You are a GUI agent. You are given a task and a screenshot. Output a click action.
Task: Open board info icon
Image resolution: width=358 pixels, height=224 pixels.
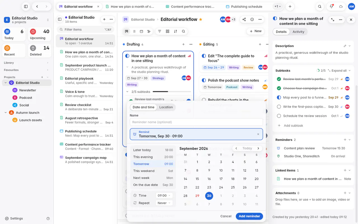(x=252, y=19)
